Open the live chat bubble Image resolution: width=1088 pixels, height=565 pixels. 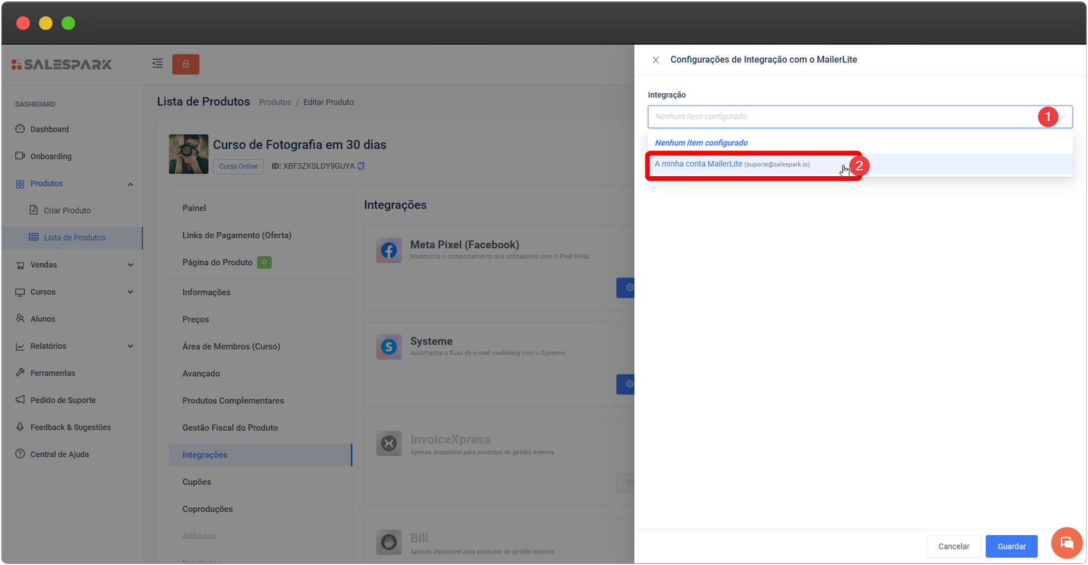pyautogui.click(x=1066, y=543)
